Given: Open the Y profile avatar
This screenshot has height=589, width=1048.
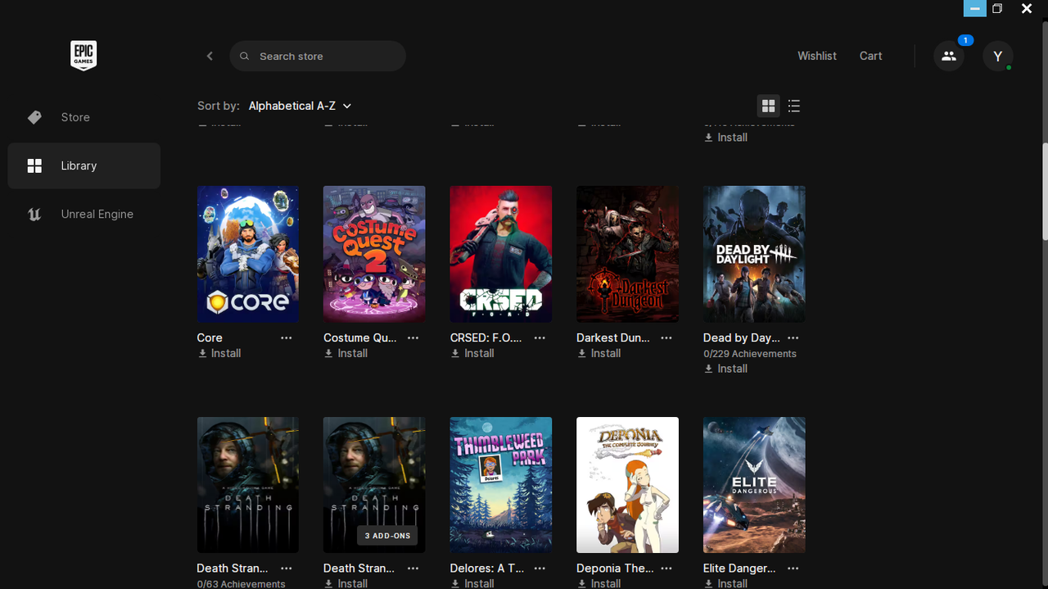Looking at the screenshot, I should (x=997, y=56).
